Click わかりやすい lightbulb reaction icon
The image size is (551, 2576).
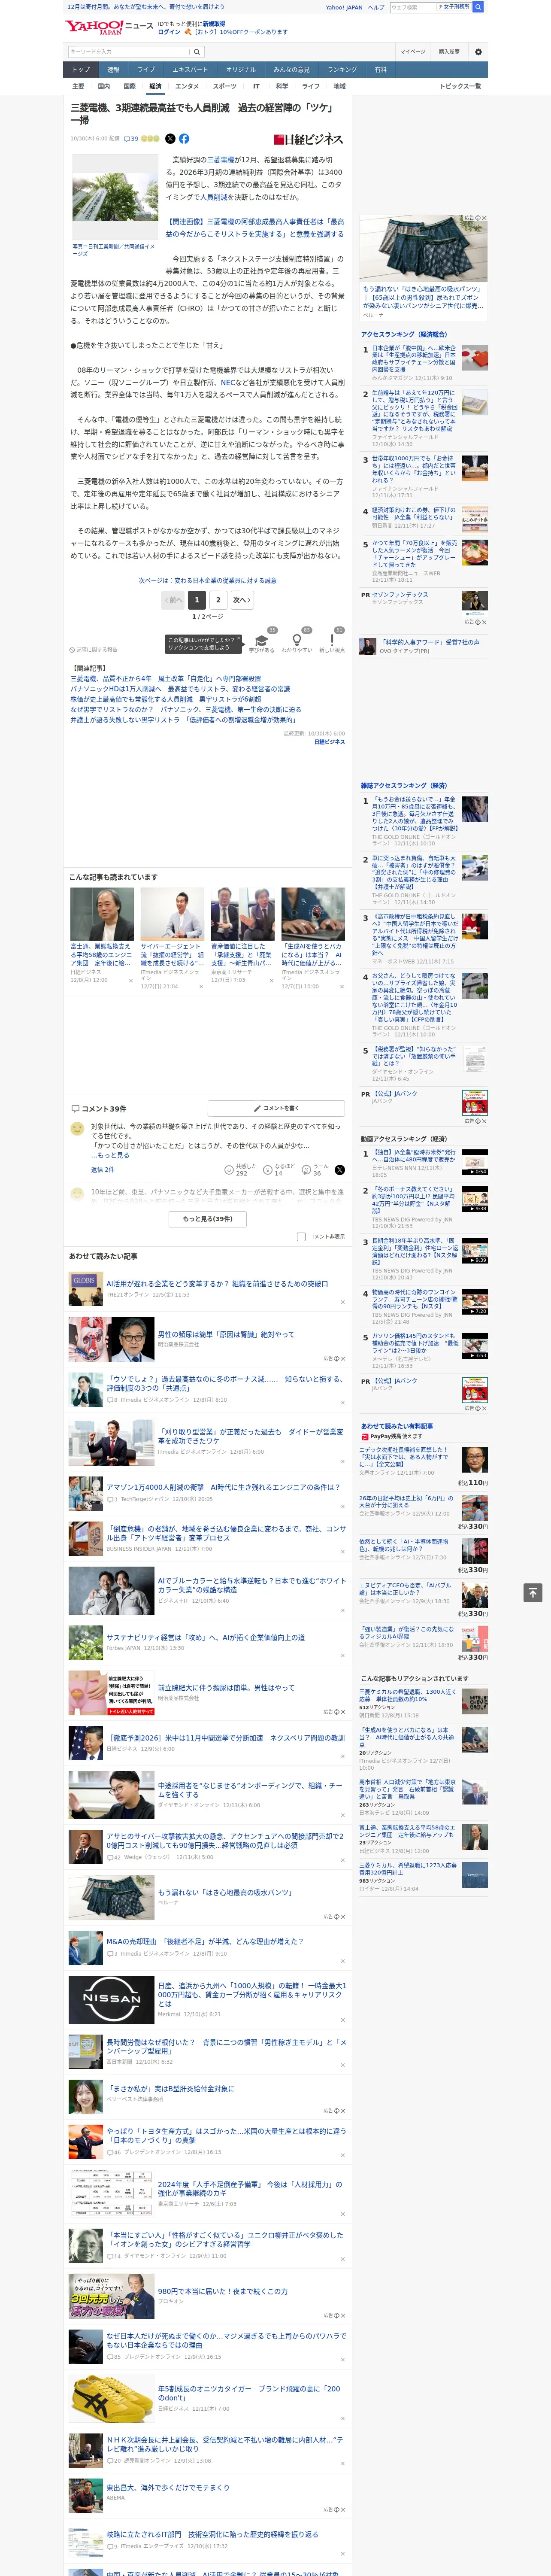(297, 640)
